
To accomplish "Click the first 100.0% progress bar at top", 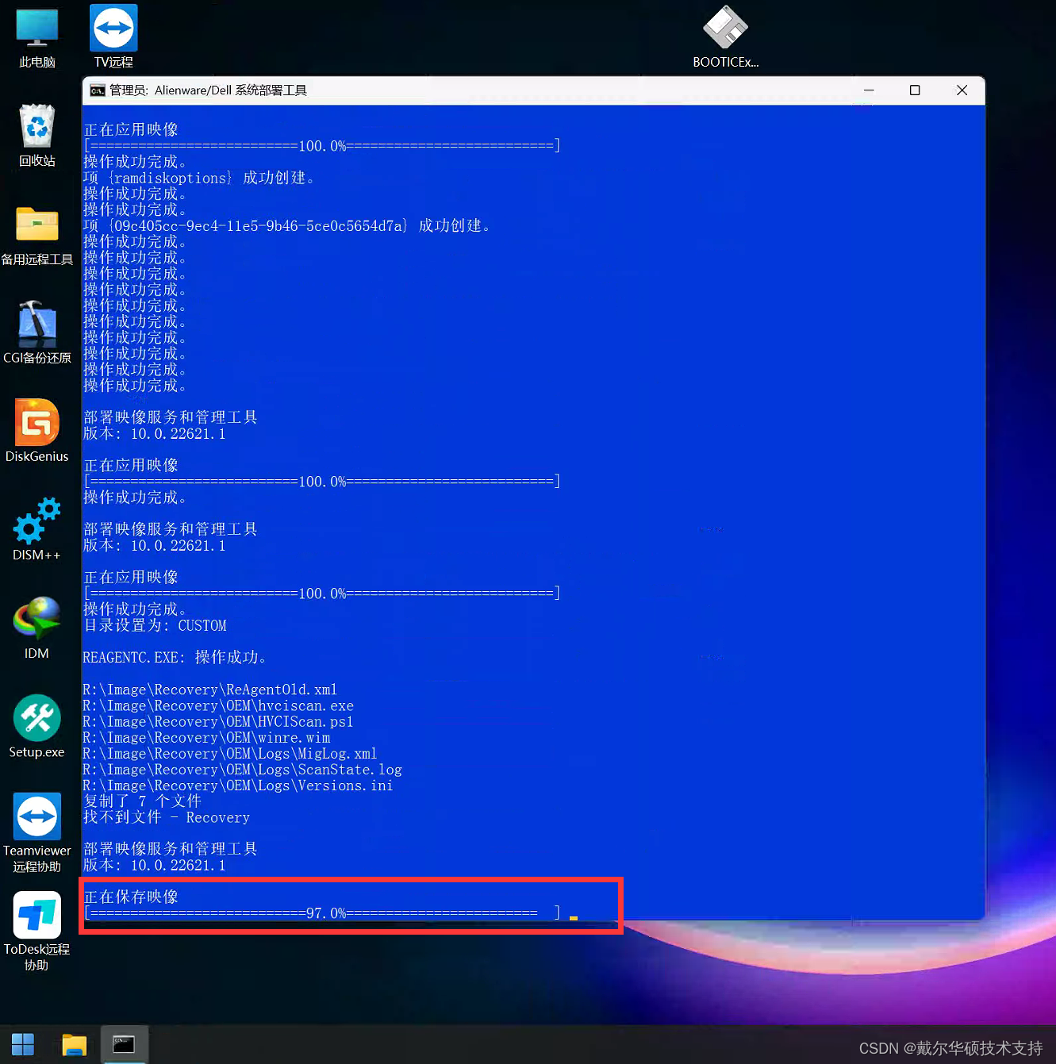I will click(x=322, y=146).
